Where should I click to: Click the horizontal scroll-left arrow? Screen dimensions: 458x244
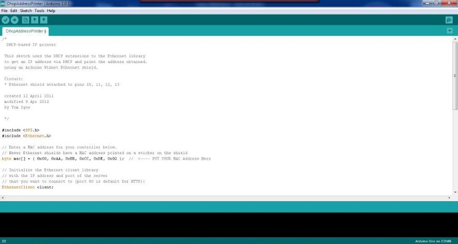(x=3, y=198)
